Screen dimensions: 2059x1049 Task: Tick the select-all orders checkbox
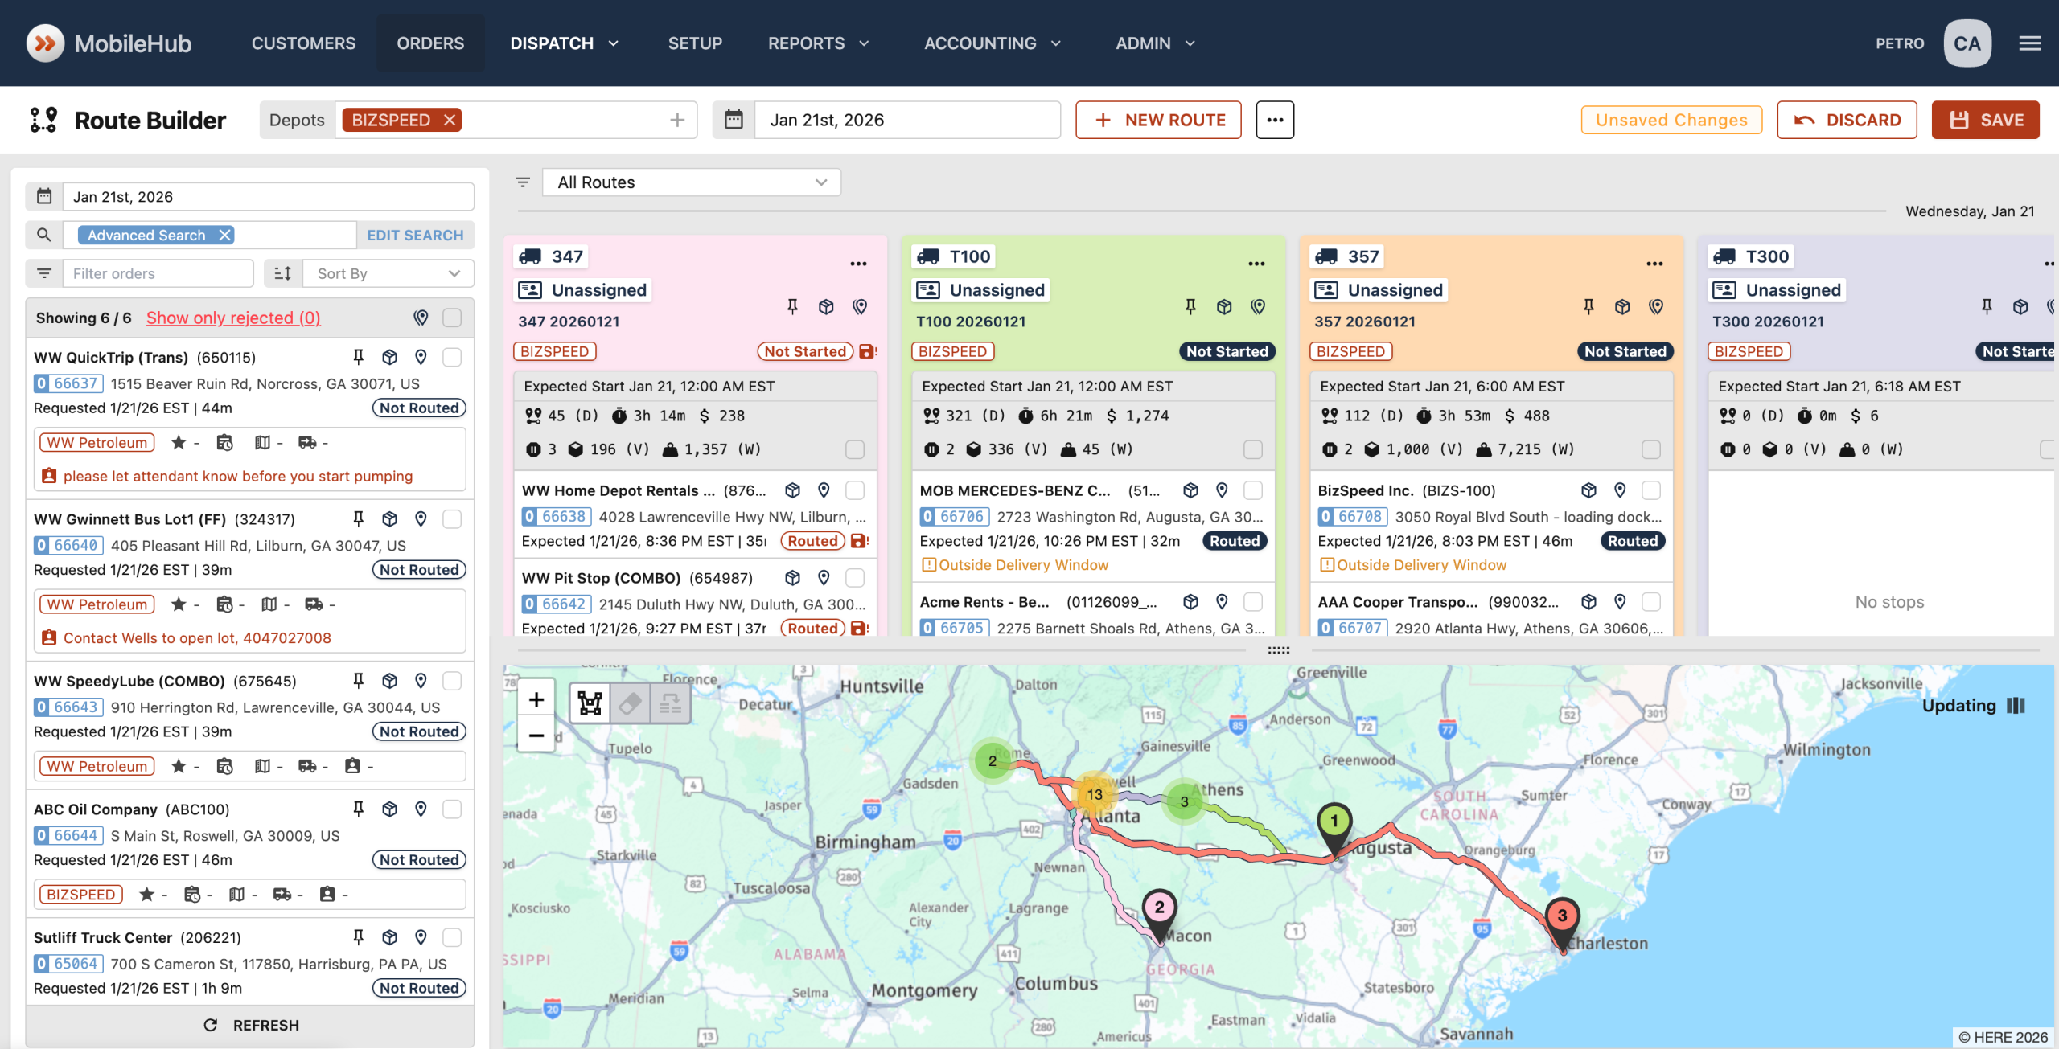tap(452, 318)
